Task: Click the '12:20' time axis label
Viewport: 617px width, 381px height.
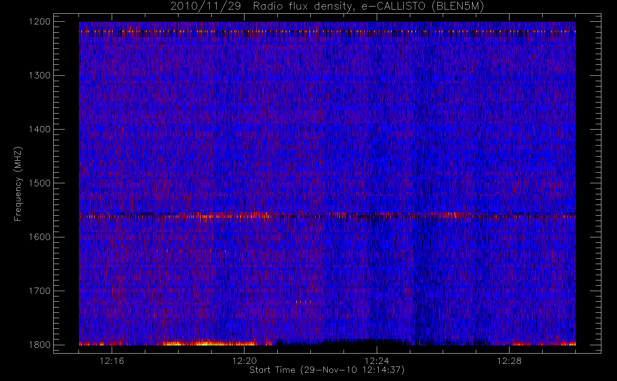Action: [x=244, y=361]
